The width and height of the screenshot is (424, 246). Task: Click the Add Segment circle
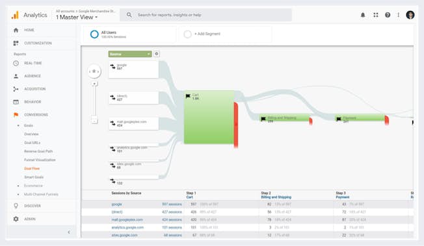pos(187,34)
